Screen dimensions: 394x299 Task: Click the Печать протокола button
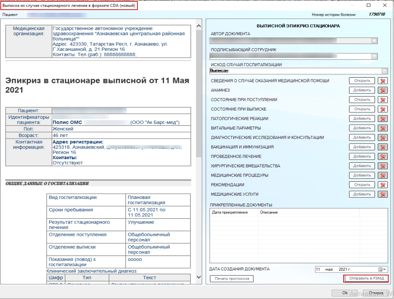pyautogui.click(x=232, y=279)
